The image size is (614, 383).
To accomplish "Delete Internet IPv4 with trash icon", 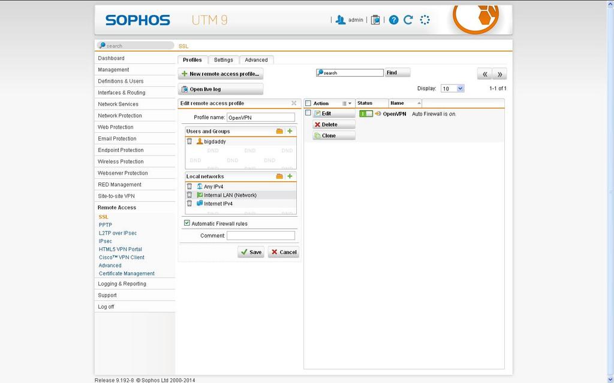I will click(x=189, y=203).
